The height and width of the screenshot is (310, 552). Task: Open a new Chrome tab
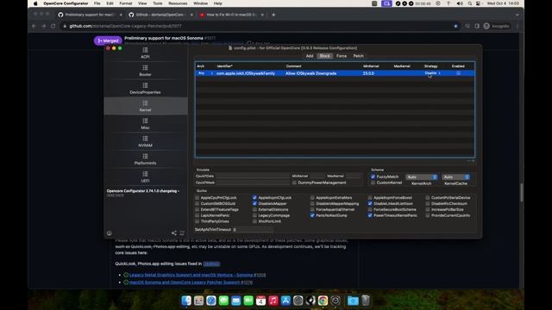pyautogui.click(x=273, y=15)
